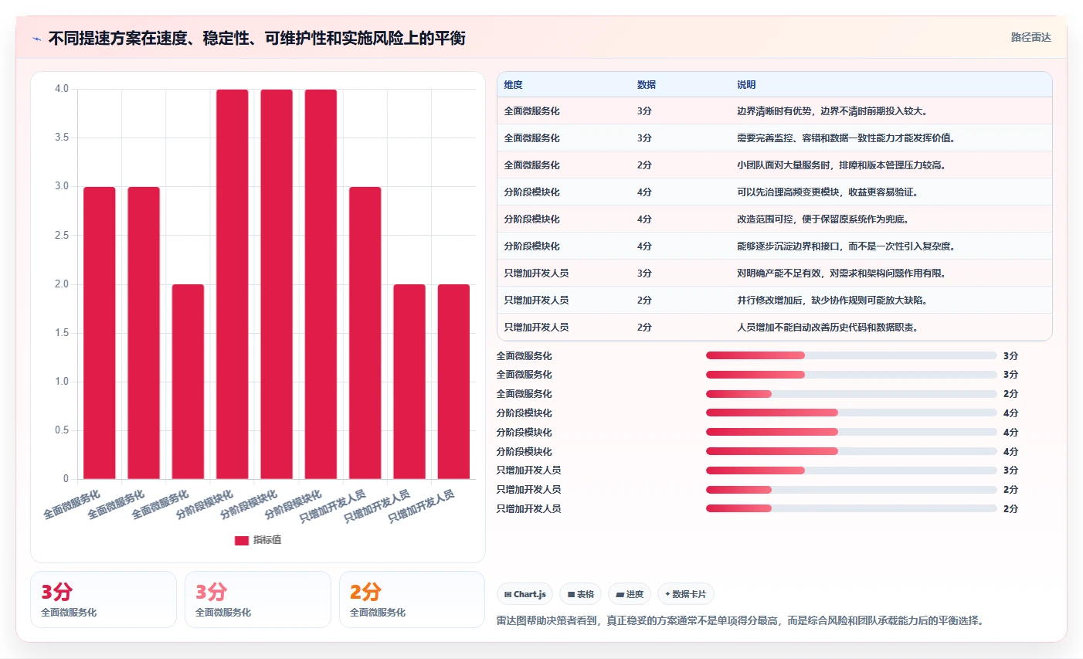Click the 2分 cell in the 排障和版本管理 row
Screen dimensions: 1083x659
tap(644, 165)
